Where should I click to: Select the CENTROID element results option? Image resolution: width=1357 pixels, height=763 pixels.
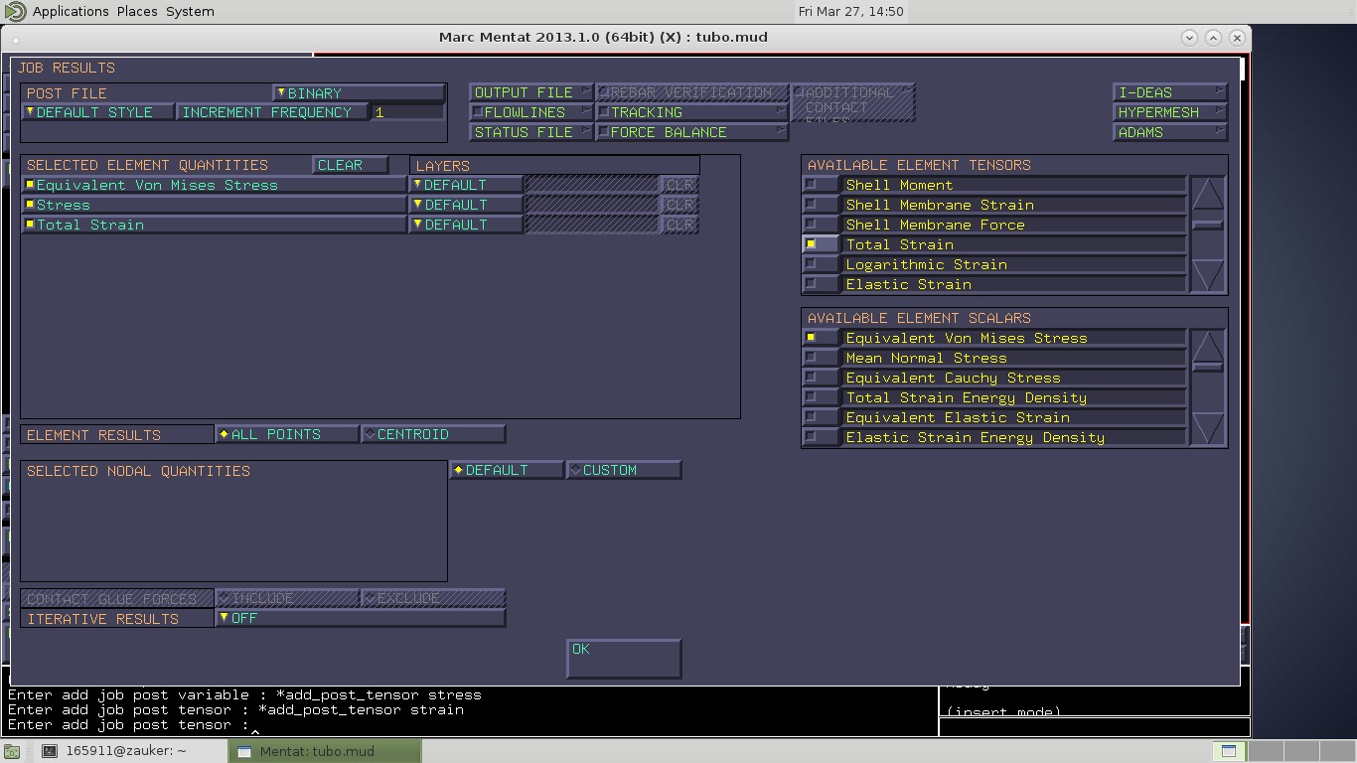tap(434, 434)
